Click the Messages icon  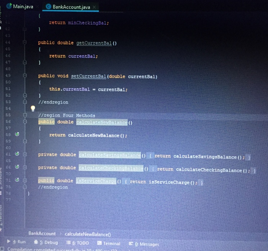point(131,244)
